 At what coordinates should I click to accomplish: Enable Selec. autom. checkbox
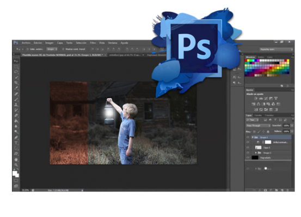click(28, 49)
